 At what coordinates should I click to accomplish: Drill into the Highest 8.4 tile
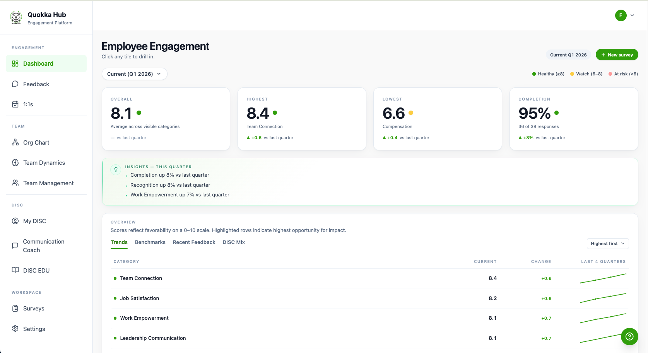click(x=302, y=119)
